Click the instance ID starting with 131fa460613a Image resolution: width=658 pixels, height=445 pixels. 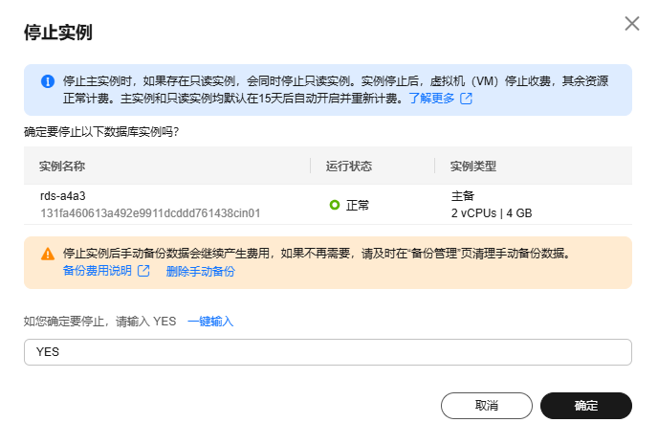(149, 212)
